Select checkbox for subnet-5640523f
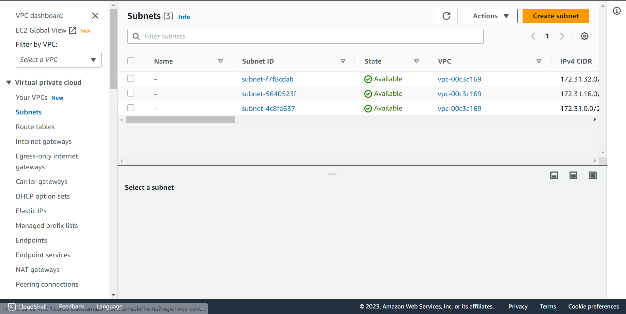626x314 pixels. (131, 93)
